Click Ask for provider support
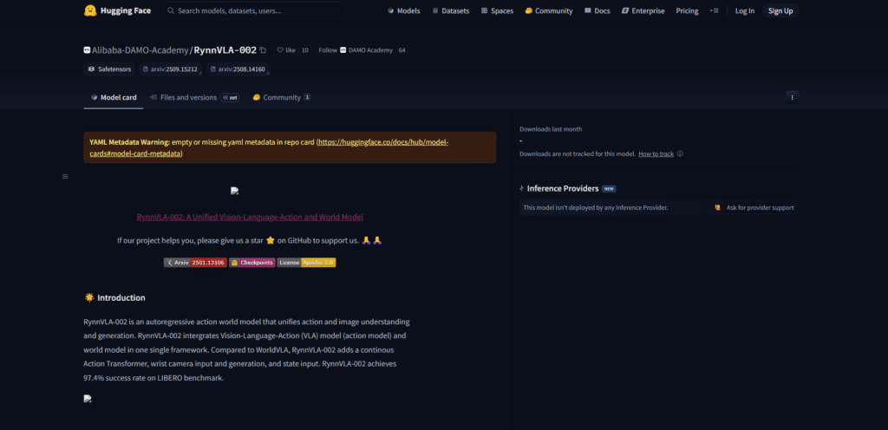This screenshot has width=888, height=430. pyautogui.click(x=754, y=208)
